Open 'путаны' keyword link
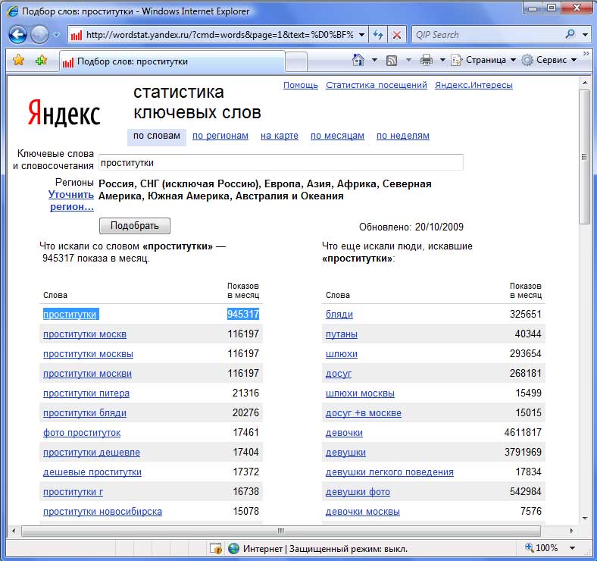 tap(342, 334)
